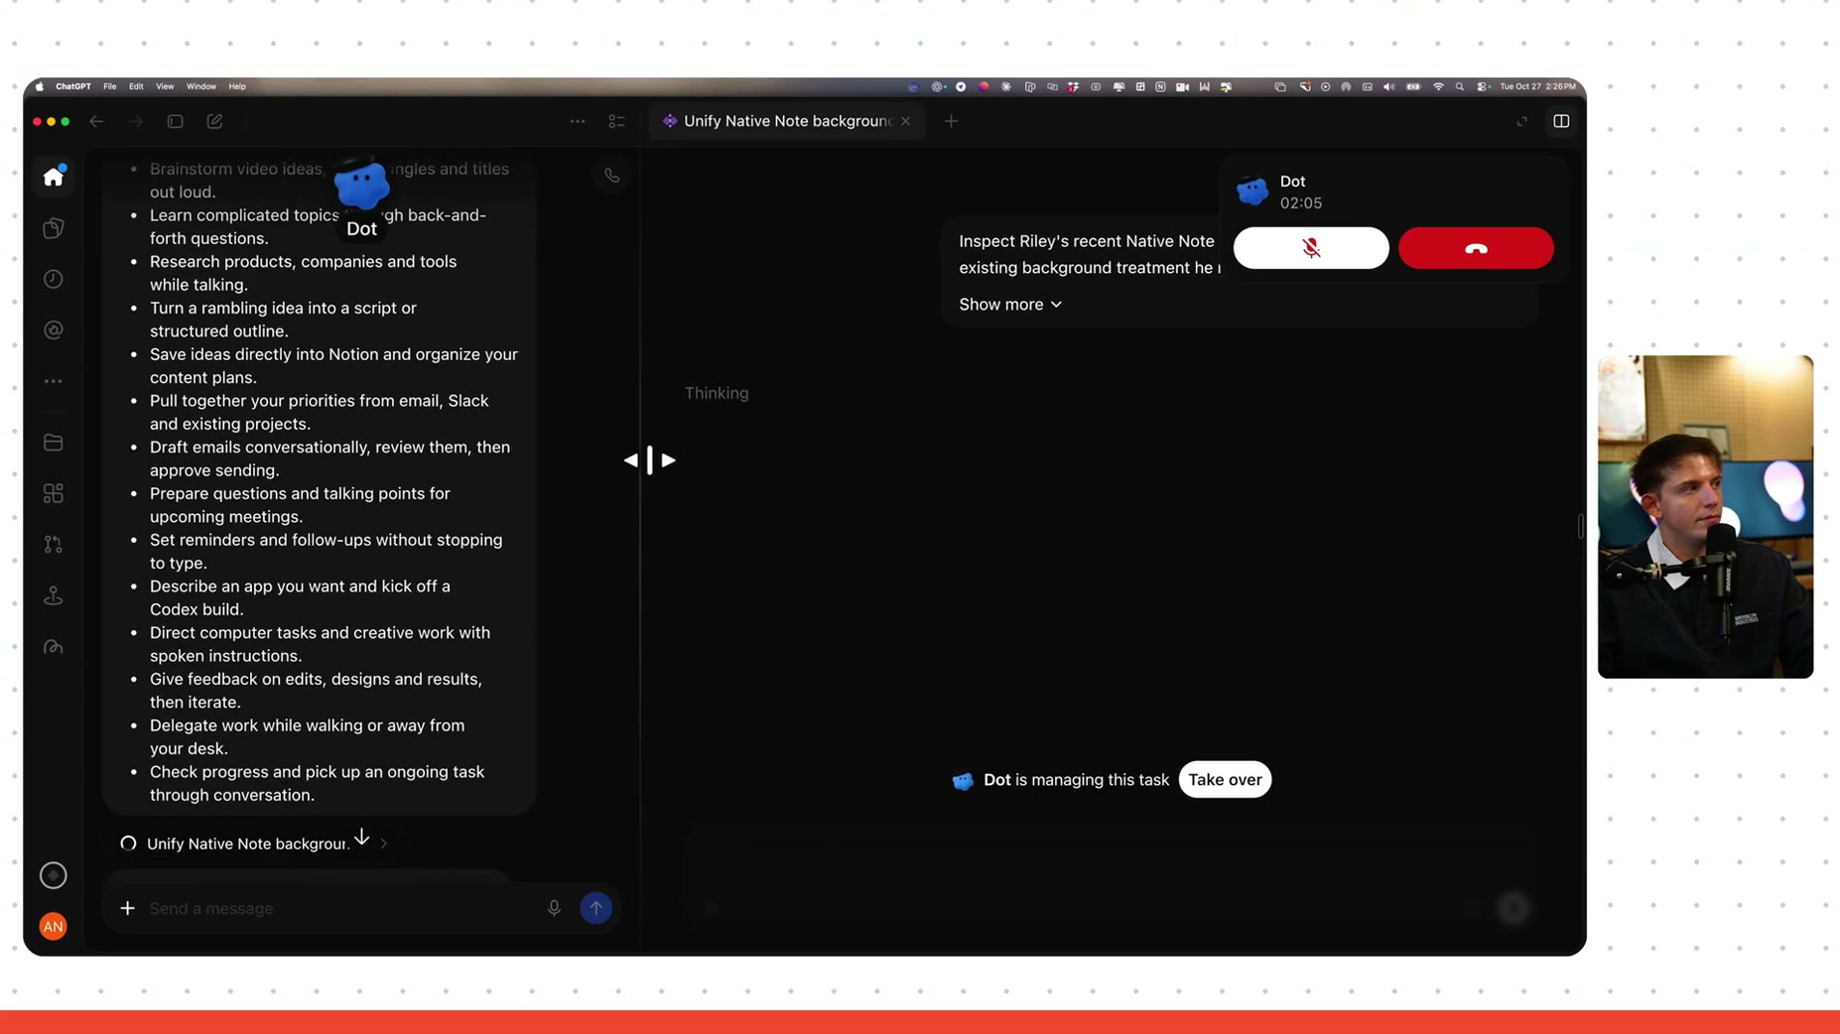1840x1034 pixels.
Task: Add an attachment with the plus icon
Action: click(127, 908)
